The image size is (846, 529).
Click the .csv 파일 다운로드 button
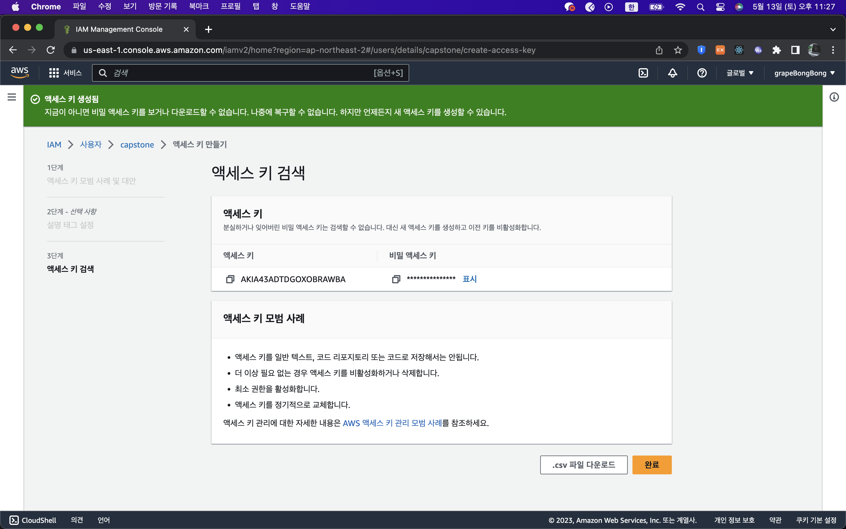click(583, 465)
